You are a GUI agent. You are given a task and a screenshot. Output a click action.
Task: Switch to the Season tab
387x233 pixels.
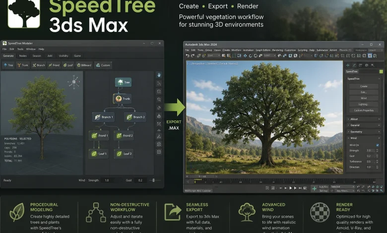[37, 56]
